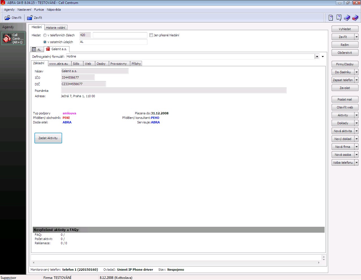This screenshot has width=361, height=280.
Task: Open the dropdown arrow next to Do číselníku
Action: tap(356, 72)
